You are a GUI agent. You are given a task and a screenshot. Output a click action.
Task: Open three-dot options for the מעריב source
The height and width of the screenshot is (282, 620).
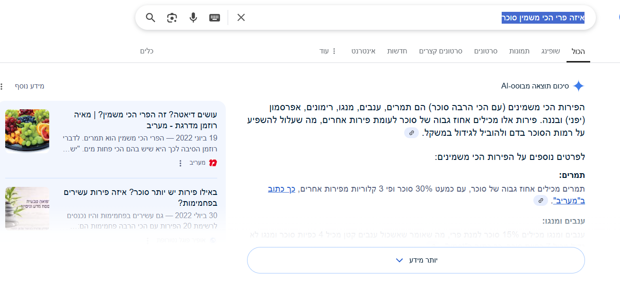pos(180,163)
